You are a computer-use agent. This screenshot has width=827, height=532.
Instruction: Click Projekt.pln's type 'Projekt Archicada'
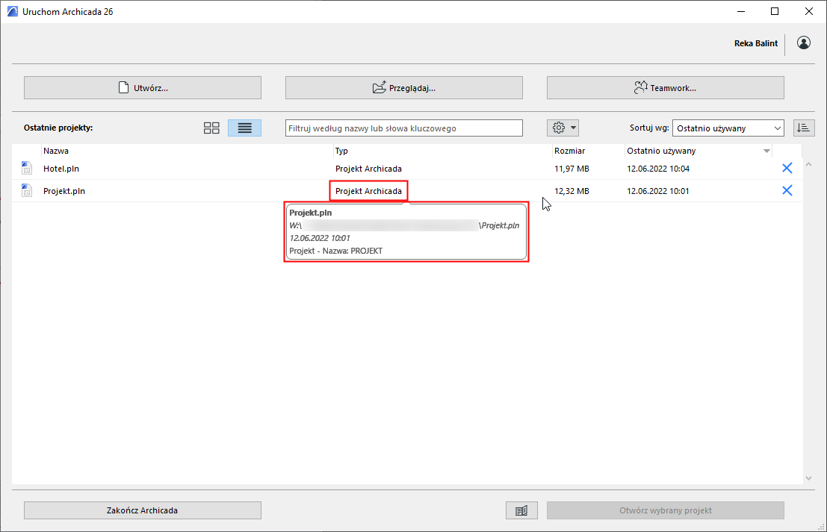[x=368, y=191]
